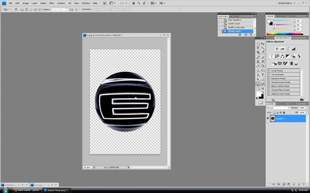Viewport: 310px width, 193px height.
Task: Select the Zoom tool in toolbox
Action: 263,89
